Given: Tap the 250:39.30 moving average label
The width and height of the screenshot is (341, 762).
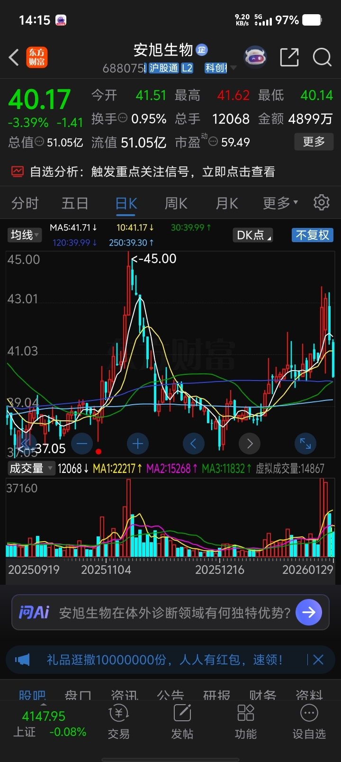Looking at the screenshot, I should pos(131,243).
